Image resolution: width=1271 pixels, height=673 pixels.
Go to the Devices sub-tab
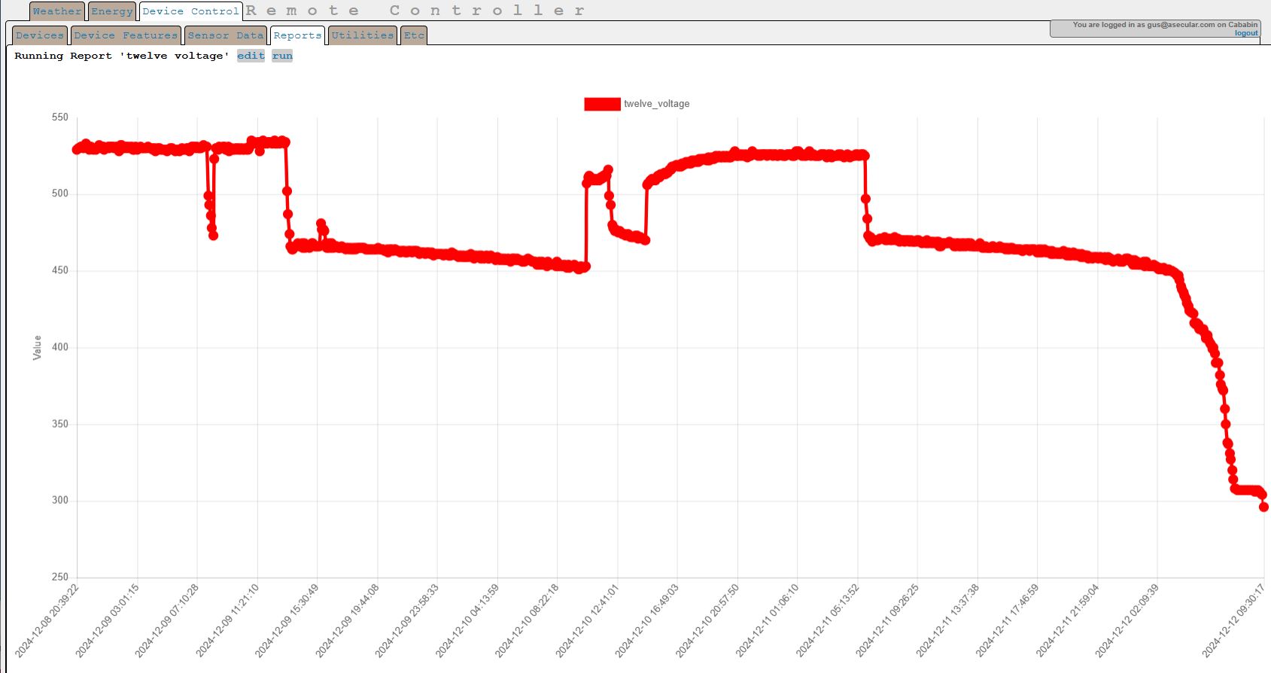coord(40,35)
